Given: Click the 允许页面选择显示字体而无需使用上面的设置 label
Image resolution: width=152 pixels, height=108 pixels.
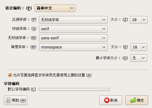Looking at the screenshot, I should pyautogui.click(x=52, y=75).
